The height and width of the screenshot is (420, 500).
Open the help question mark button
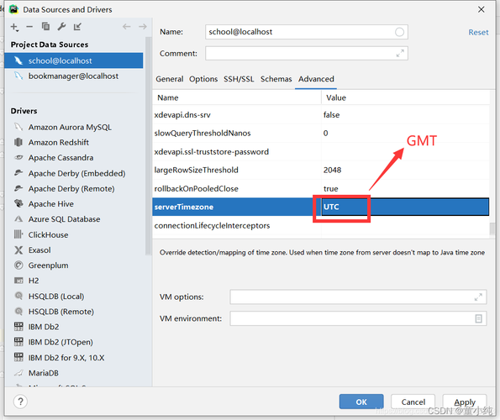(x=20, y=402)
